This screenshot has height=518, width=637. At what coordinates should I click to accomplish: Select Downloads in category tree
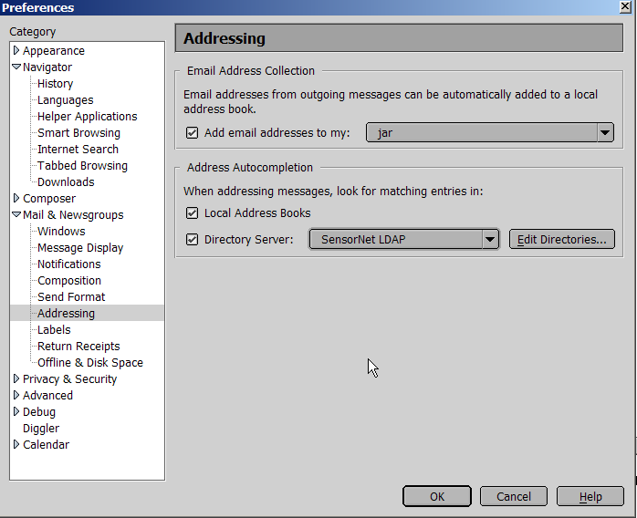click(66, 181)
